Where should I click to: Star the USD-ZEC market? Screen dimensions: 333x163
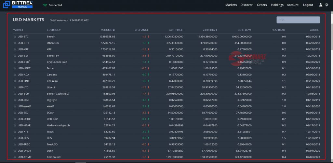pyautogui.click(x=15, y=113)
